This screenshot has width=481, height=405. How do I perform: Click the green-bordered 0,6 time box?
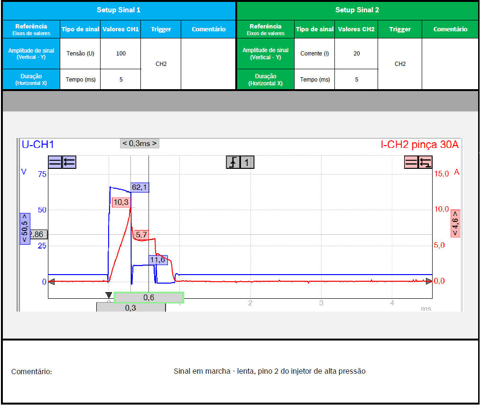tap(148, 297)
